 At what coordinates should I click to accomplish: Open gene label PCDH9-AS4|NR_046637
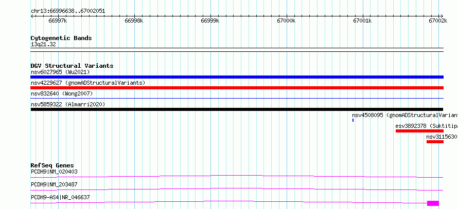(60, 197)
